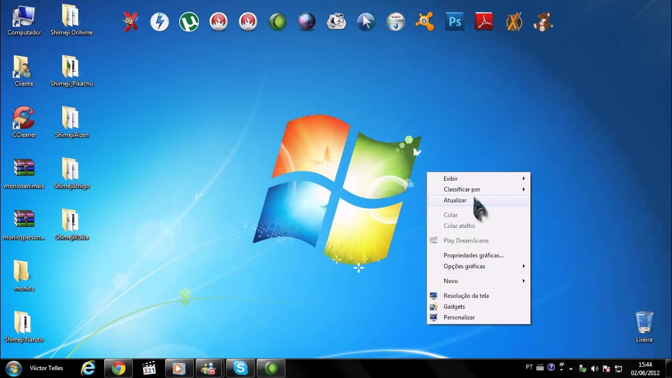672x378 pixels.
Task: Select the Lixeira recycle bin
Action: [644, 327]
